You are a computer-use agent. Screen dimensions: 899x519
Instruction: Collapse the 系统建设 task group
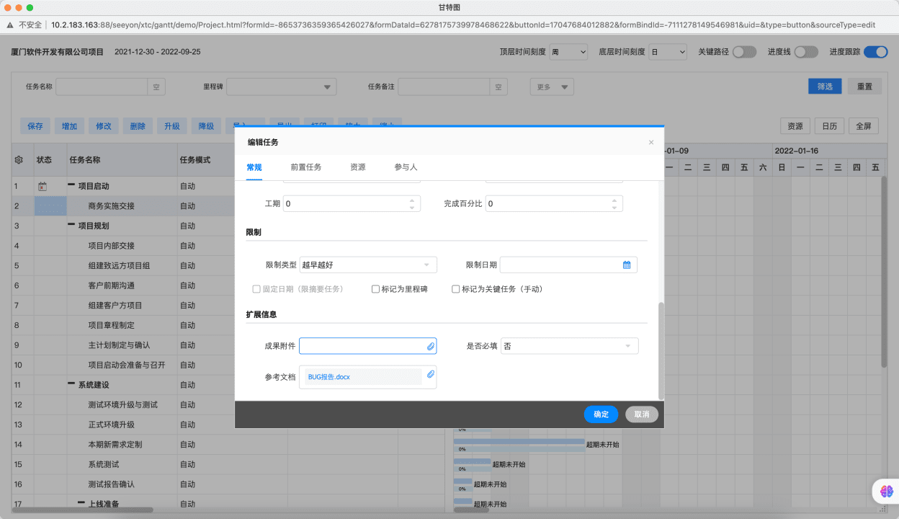point(71,385)
